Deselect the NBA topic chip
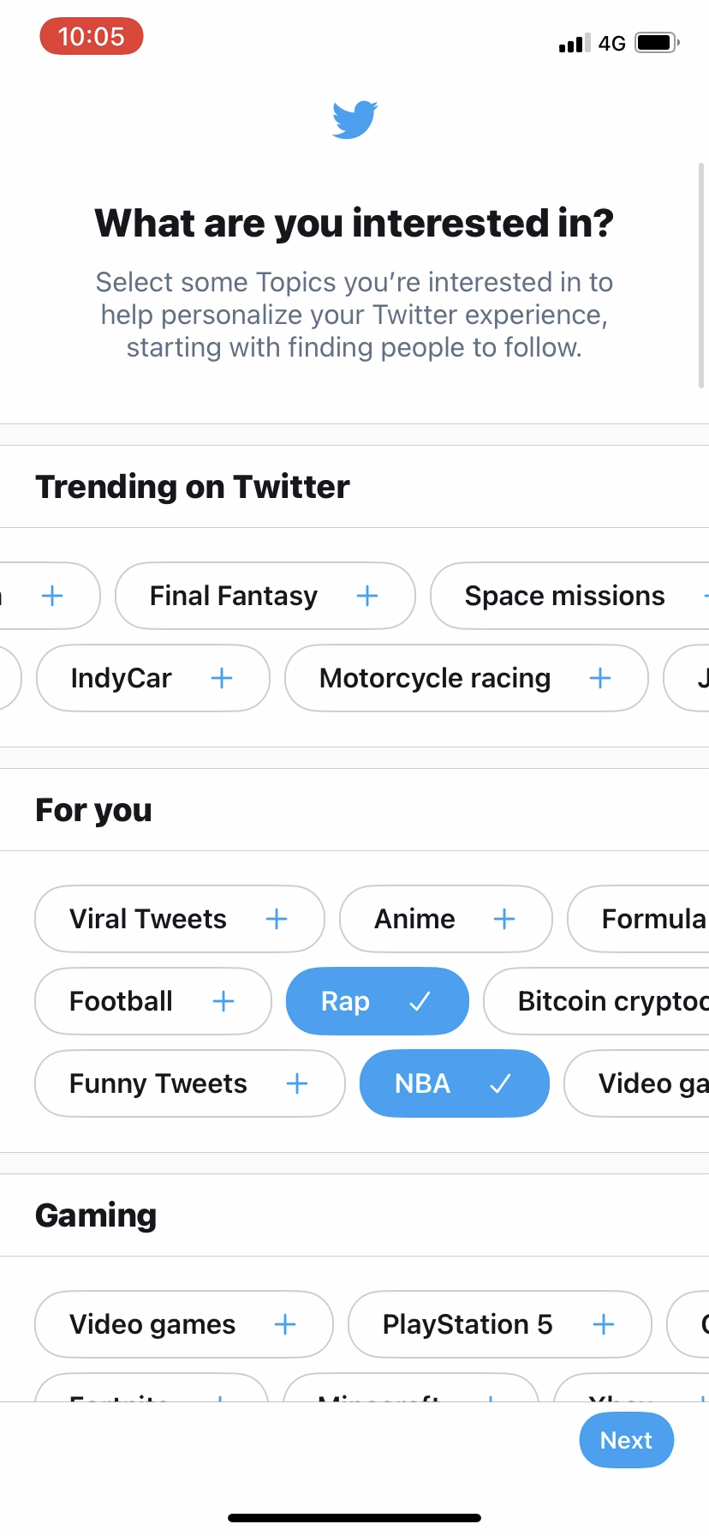This screenshot has height=1536, width=709. 454,1083
